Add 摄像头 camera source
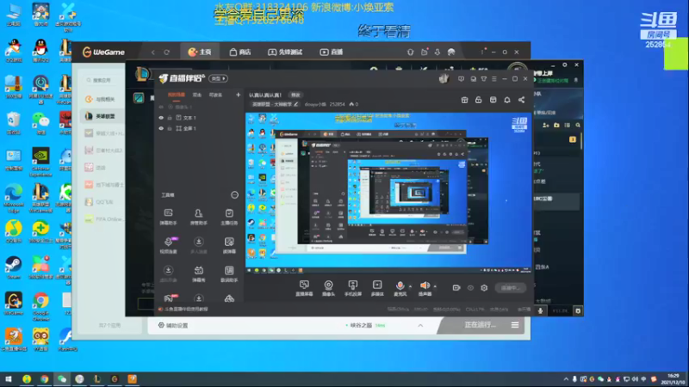The height and width of the screenshot is (387, 689). (x=328, y=288)
